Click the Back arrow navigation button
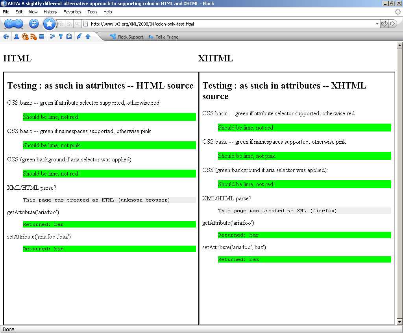The height and width of the screenshot is (333, 403). click(10, 24)
